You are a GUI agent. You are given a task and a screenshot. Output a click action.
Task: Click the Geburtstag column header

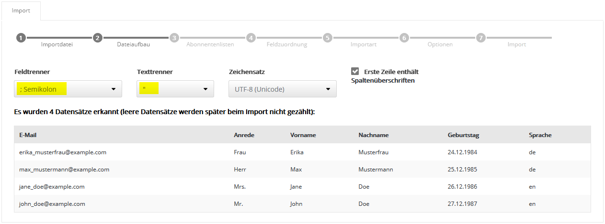coord(463,135)
